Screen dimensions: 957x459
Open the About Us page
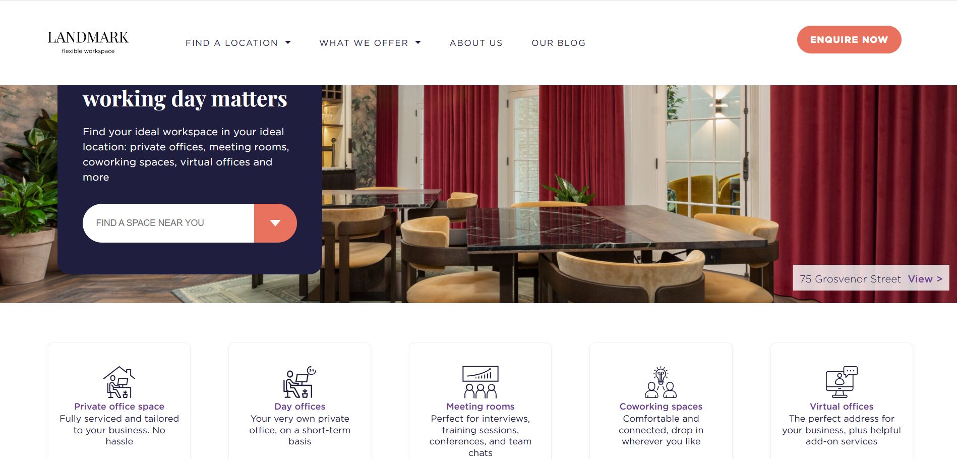click(476, 43)
